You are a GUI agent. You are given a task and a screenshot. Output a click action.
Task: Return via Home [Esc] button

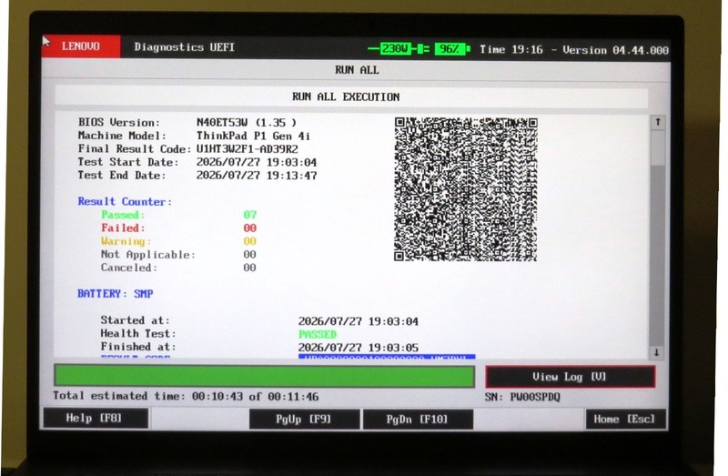tap(625, 419)
